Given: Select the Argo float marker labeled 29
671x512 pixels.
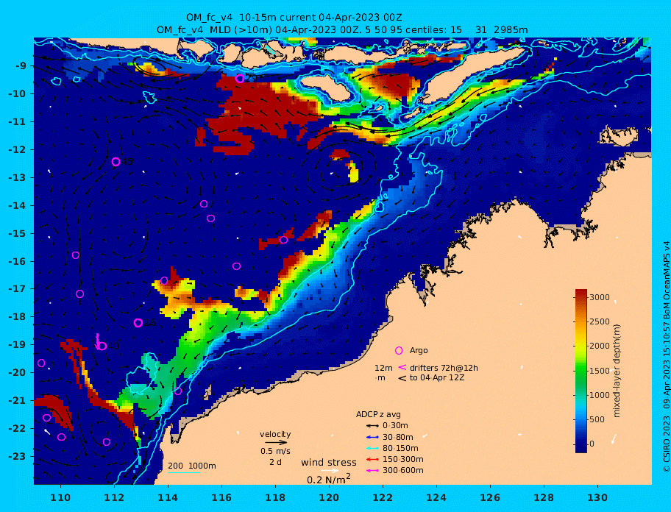Looking at the screenshot, I should coord(240,79).
